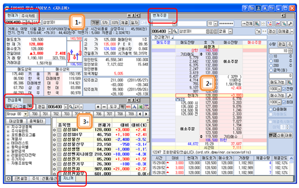Click the search magnifier in watchlist toolbar

coord(71,107)
